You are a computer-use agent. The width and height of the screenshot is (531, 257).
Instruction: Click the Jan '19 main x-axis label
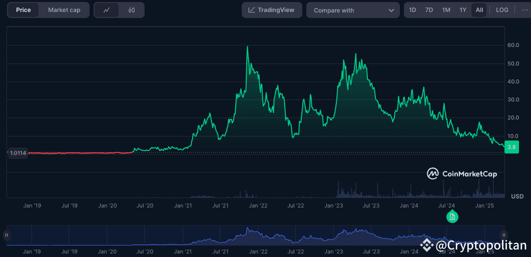point(32,205)
